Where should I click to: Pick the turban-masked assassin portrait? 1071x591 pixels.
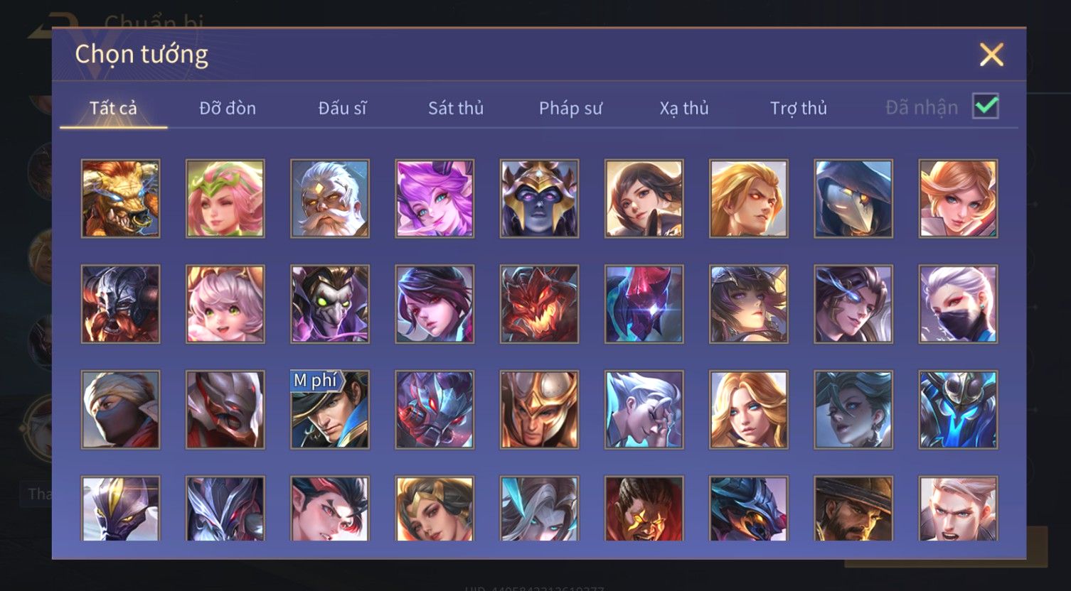coord(120,410)
